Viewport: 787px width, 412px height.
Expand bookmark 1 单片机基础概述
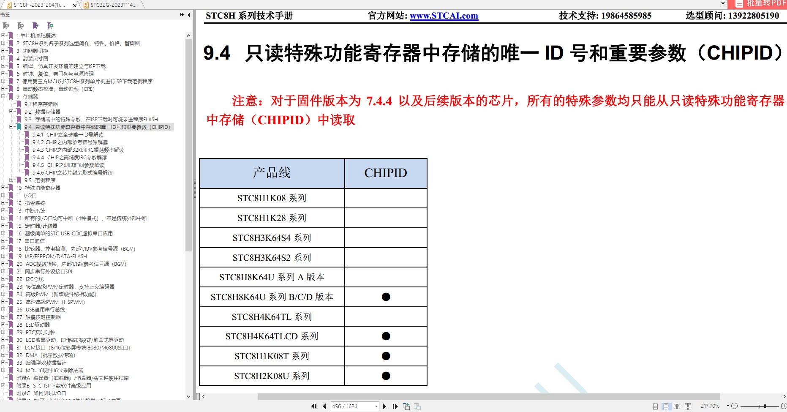click(x=3, y=35)
